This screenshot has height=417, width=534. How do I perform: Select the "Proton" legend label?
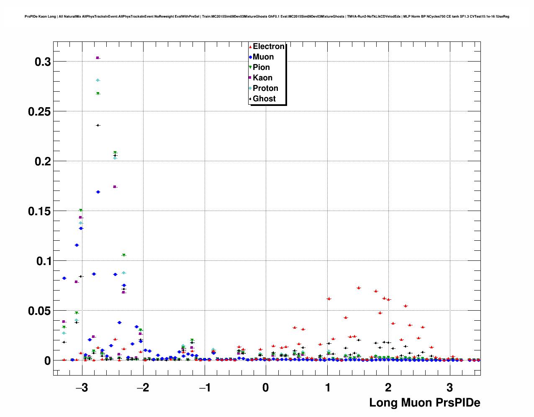tap(266, 88)
